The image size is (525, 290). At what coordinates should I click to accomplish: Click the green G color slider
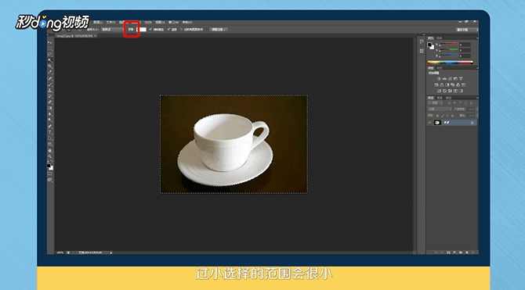[x=449, y=49]
